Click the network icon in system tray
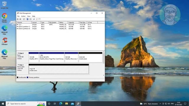Image resolution: width=189 pixels, height=106 pixels. 166,104
